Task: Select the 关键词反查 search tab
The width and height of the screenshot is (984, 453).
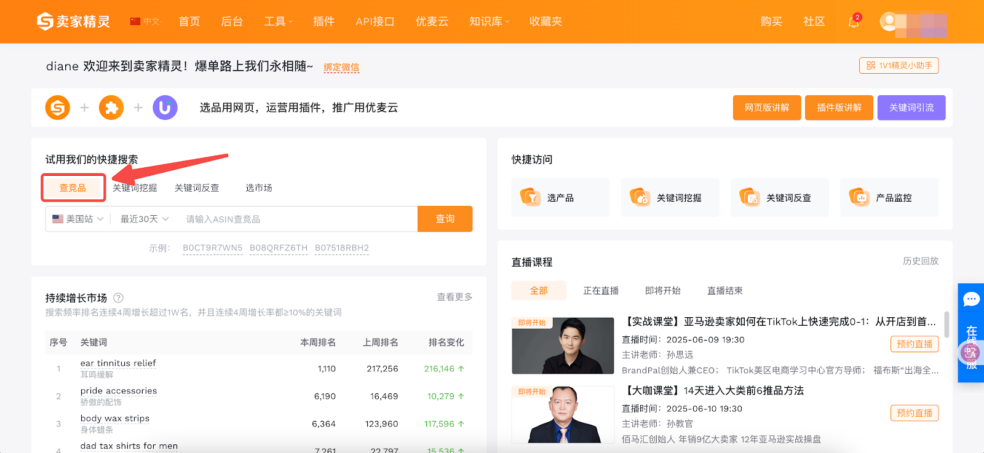Action: coord(197,187)
